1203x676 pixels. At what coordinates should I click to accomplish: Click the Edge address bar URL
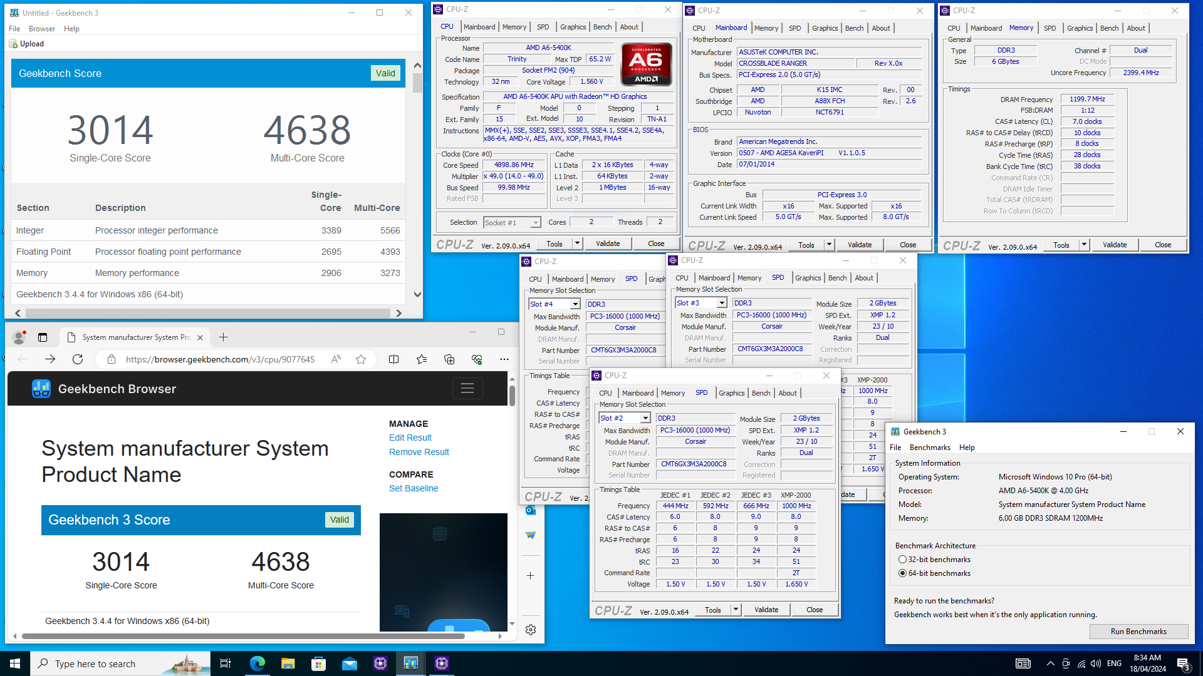221,359
